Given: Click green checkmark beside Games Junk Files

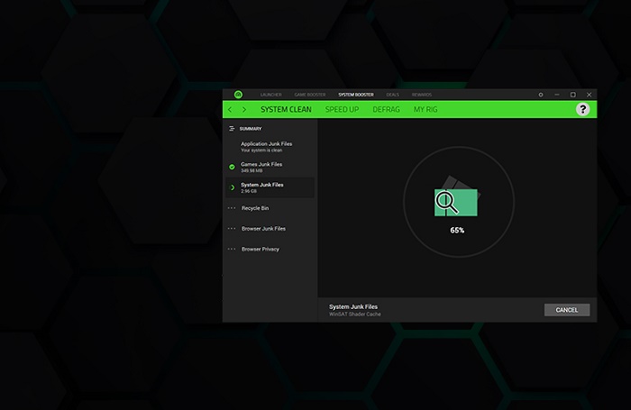Looking at the screenshot, I should coord(232,168).
